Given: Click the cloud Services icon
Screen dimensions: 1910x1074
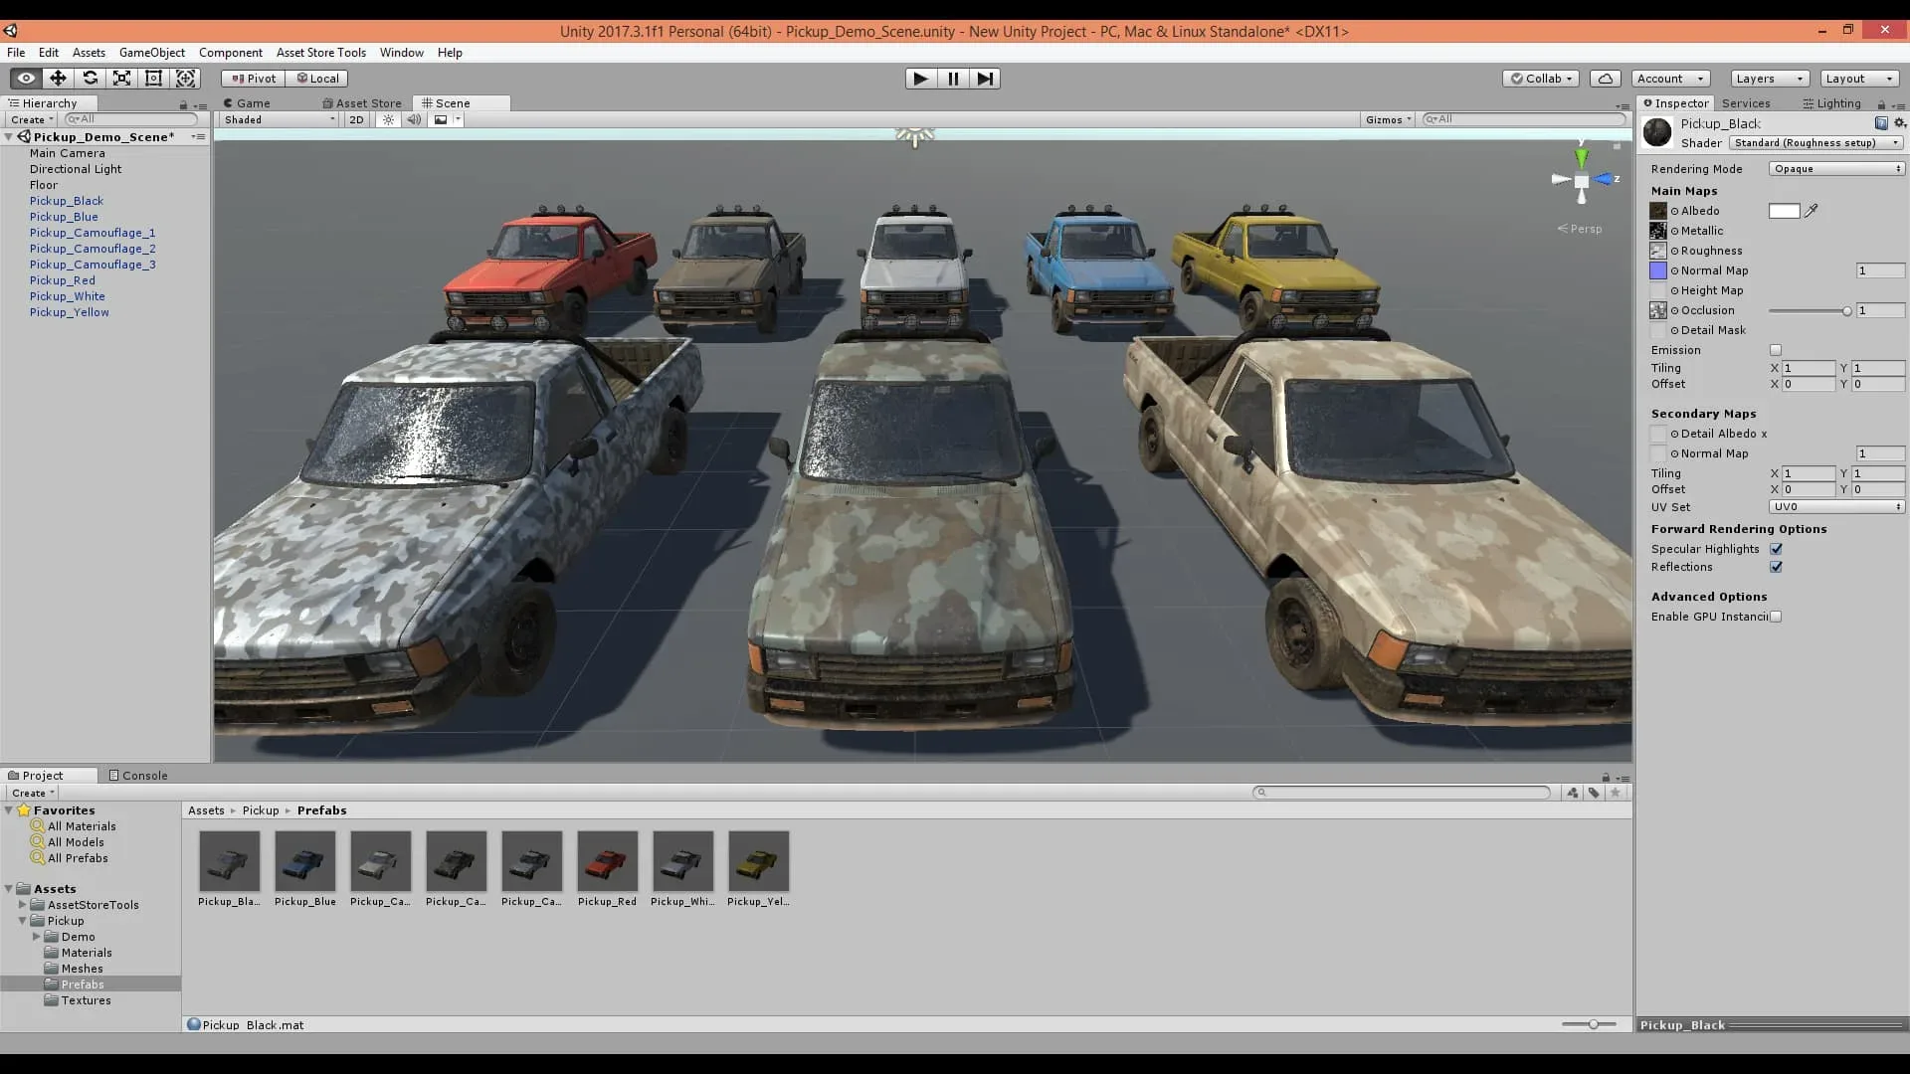Looking at the screenshot, I should point(1606,78).
